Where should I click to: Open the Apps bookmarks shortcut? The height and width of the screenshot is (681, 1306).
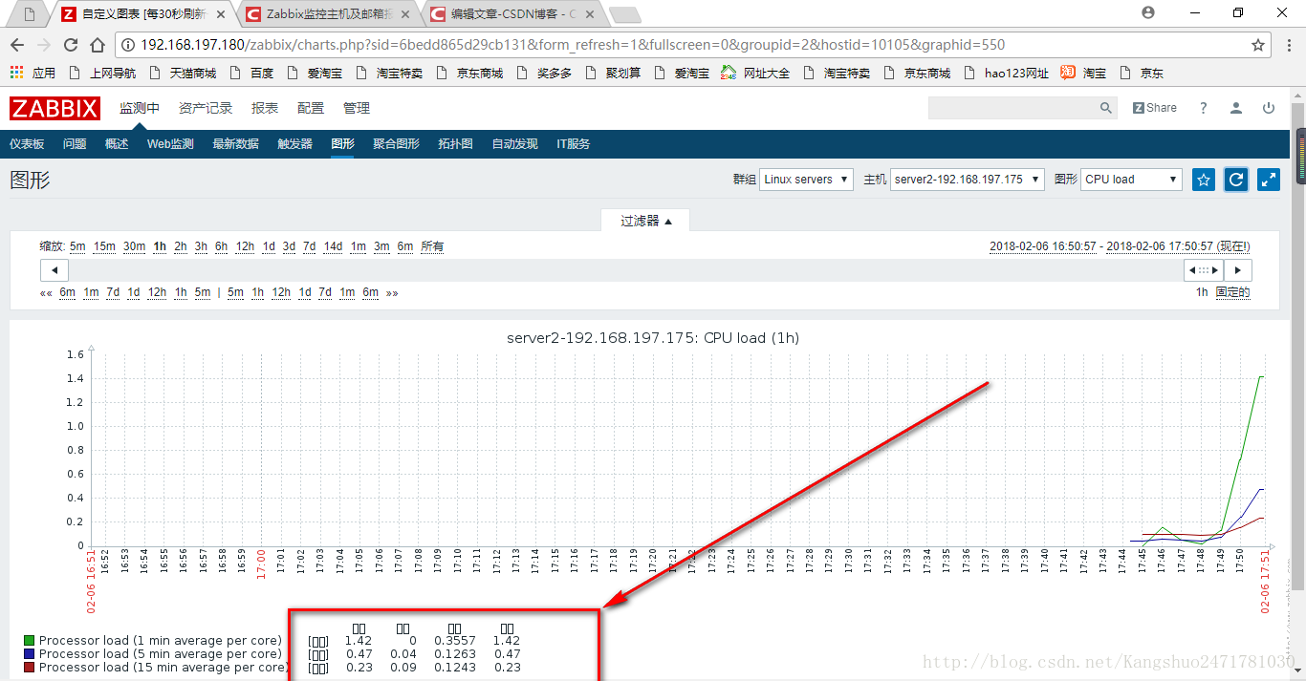click(33, 73)
